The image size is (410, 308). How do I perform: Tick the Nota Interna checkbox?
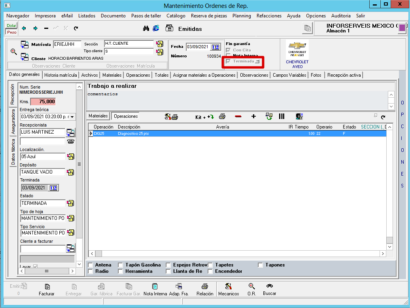coord(228,56)
